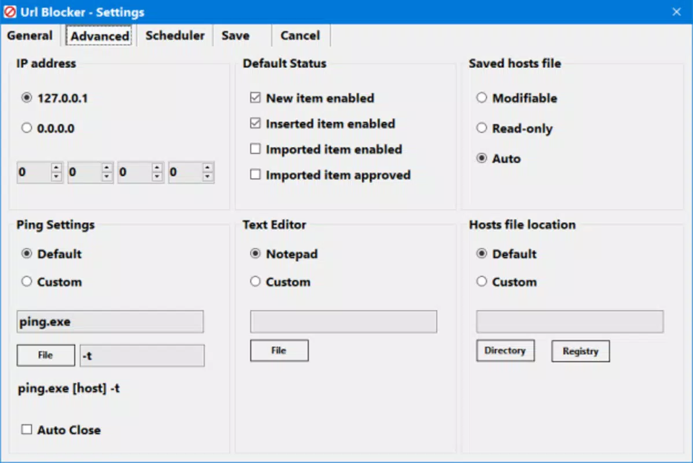This screenshot has width=693, height=463.
Task: Click the custom text editor path field
Action: point(344,321)
